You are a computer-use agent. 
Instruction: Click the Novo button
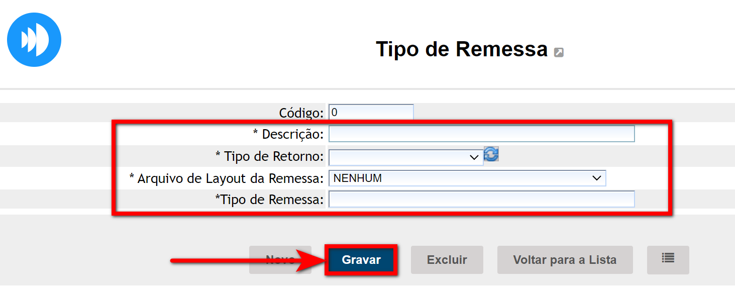coord(280,260)
